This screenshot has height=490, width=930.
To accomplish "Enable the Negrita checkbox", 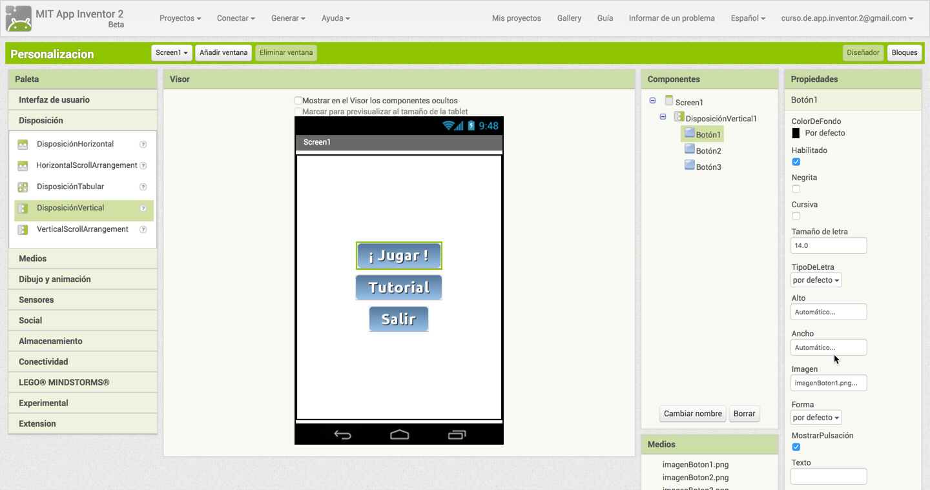I will 796,189.
